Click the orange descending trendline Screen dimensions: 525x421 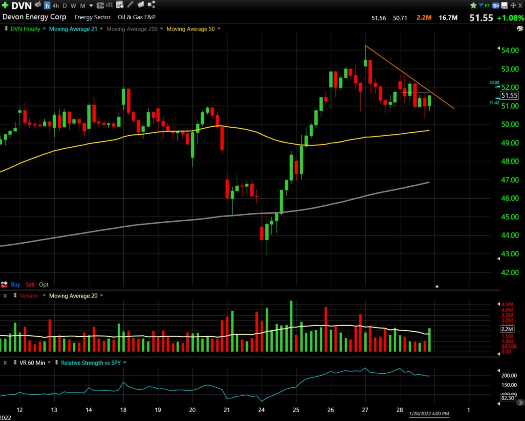(x=410, y=77)
